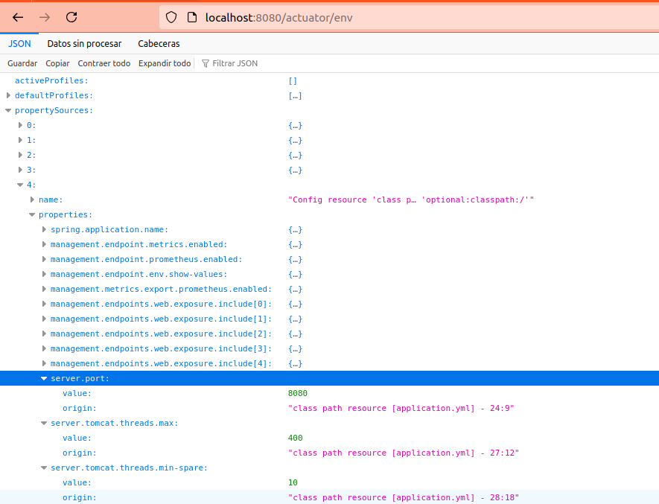The width and height of the screenshot is (659, 504).
Task: Click the page info document icon
Action: [191, 17]
